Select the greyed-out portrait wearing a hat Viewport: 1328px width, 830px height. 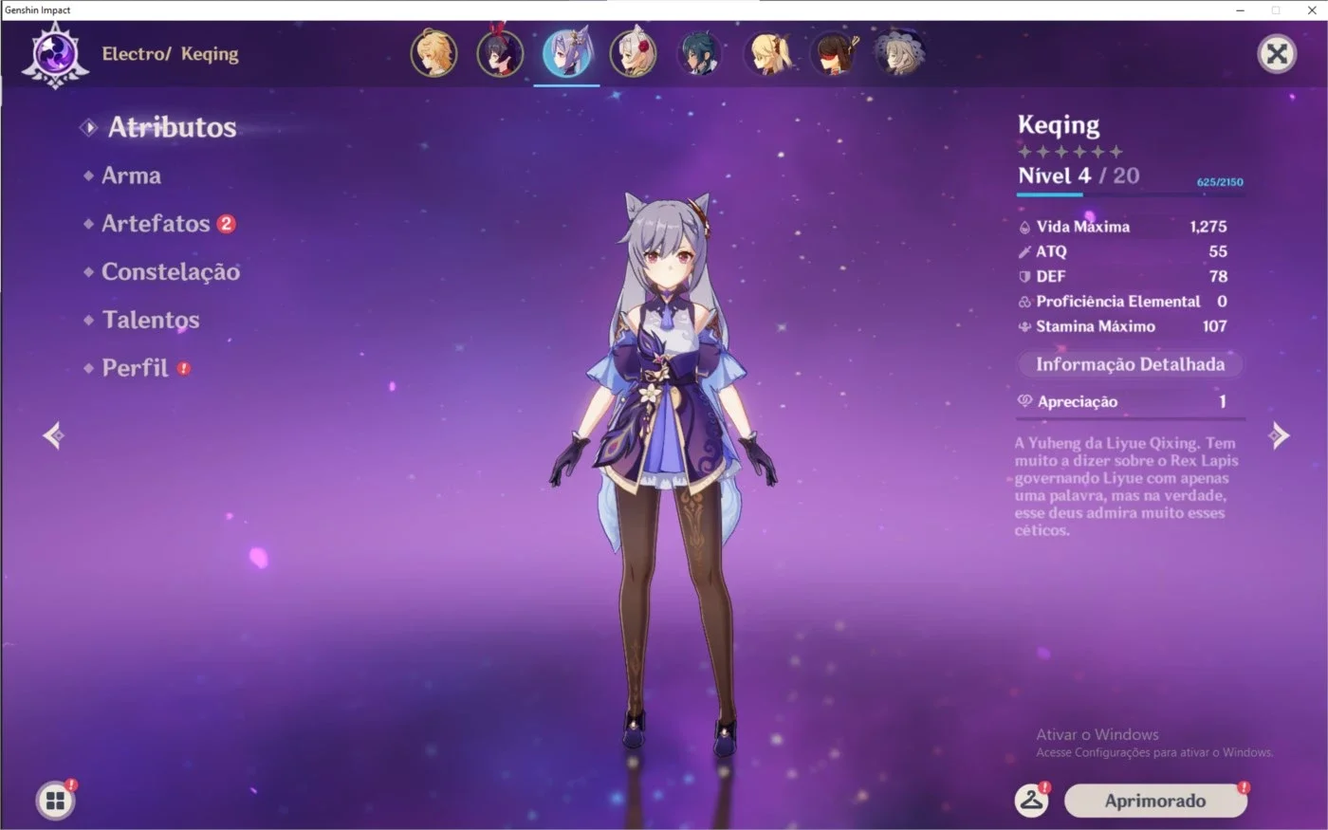898,53
